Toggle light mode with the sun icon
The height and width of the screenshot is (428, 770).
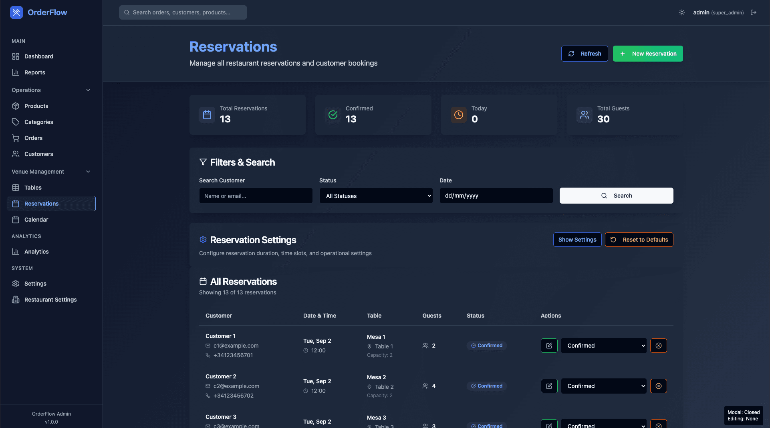(681, 12)
